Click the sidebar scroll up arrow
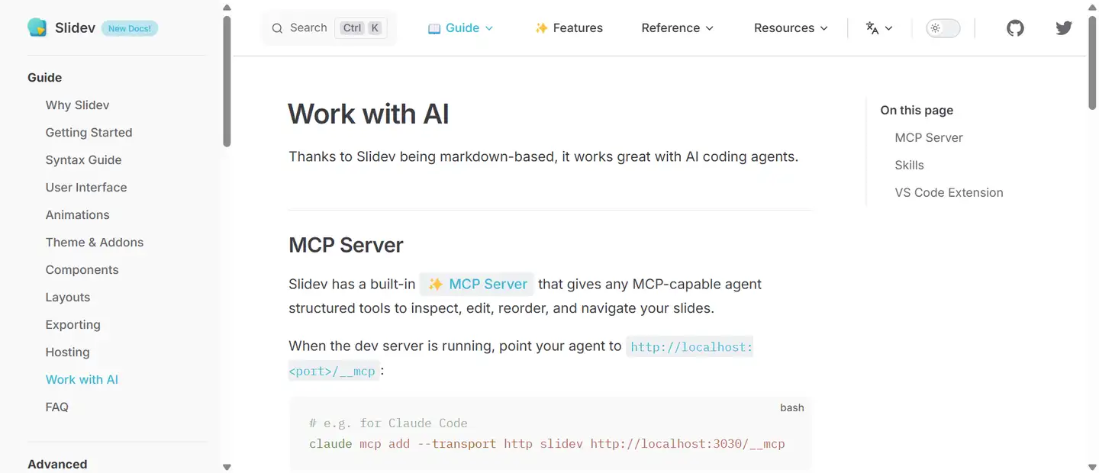The width and height of the screenshot is (1099, 473). coord(227,7)
